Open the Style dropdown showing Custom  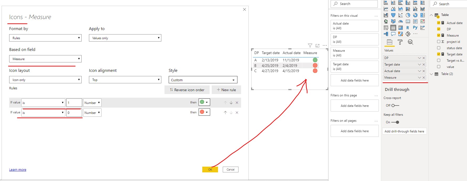pos(203,80)
